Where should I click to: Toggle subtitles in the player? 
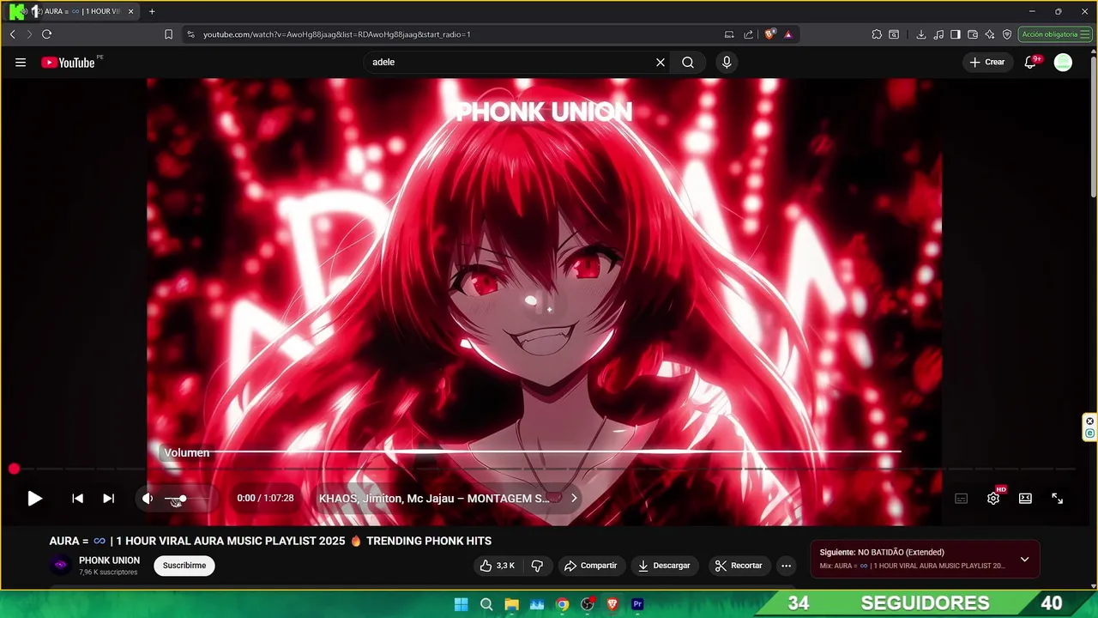point(961,499)
